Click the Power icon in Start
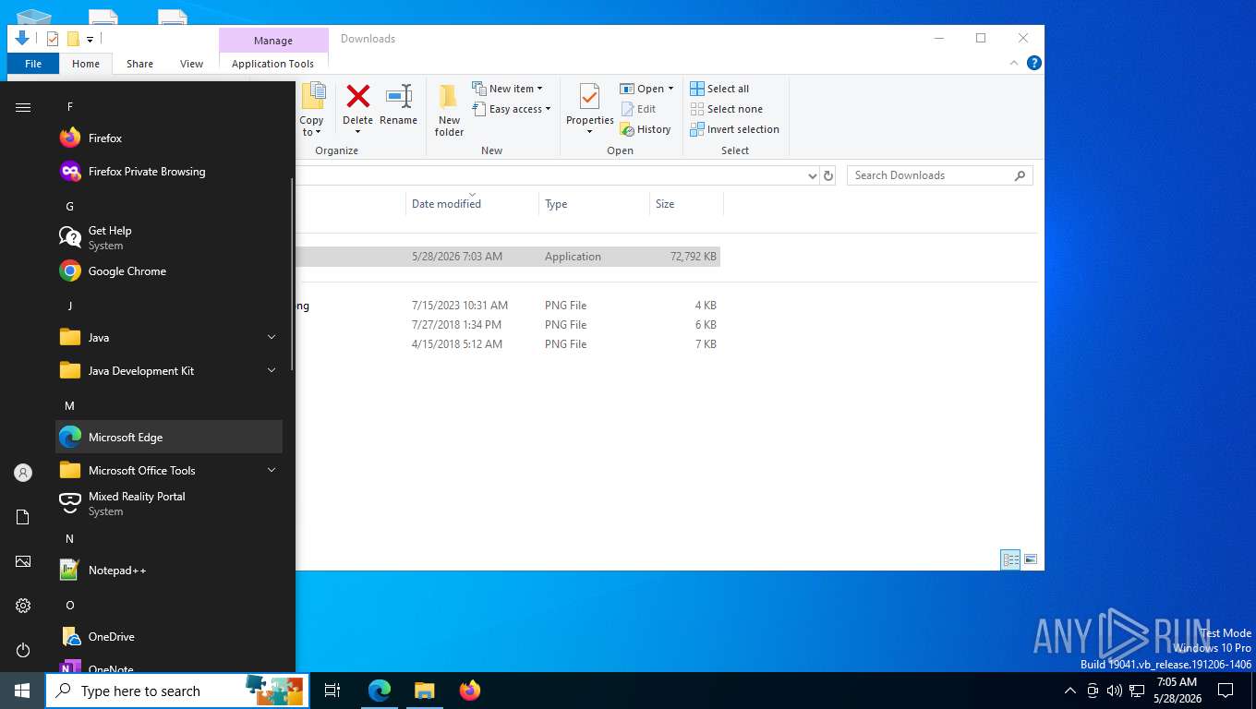 point(23,650)
